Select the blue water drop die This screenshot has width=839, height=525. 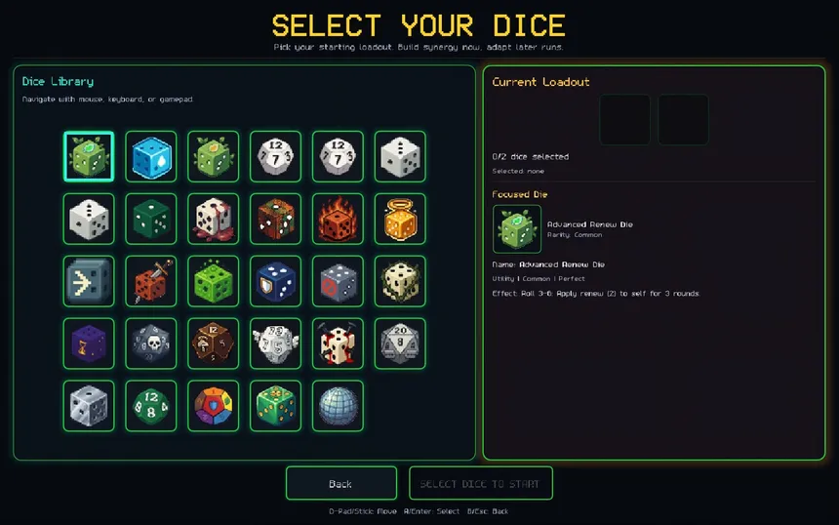pos(151,156)
